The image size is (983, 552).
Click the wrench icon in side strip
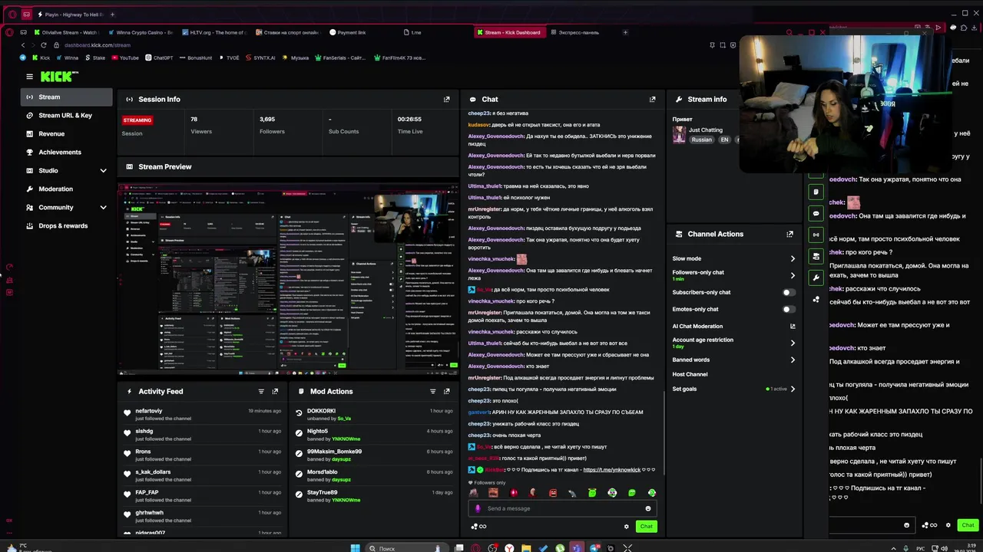coord(816,278)
